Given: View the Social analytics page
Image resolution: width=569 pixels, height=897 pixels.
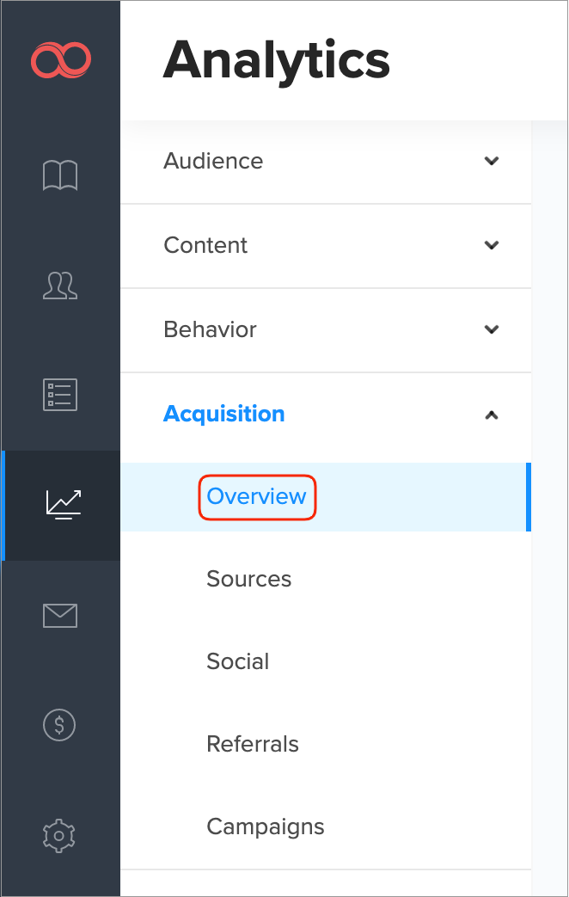Looking at the screenshot, I should point(237,661).
